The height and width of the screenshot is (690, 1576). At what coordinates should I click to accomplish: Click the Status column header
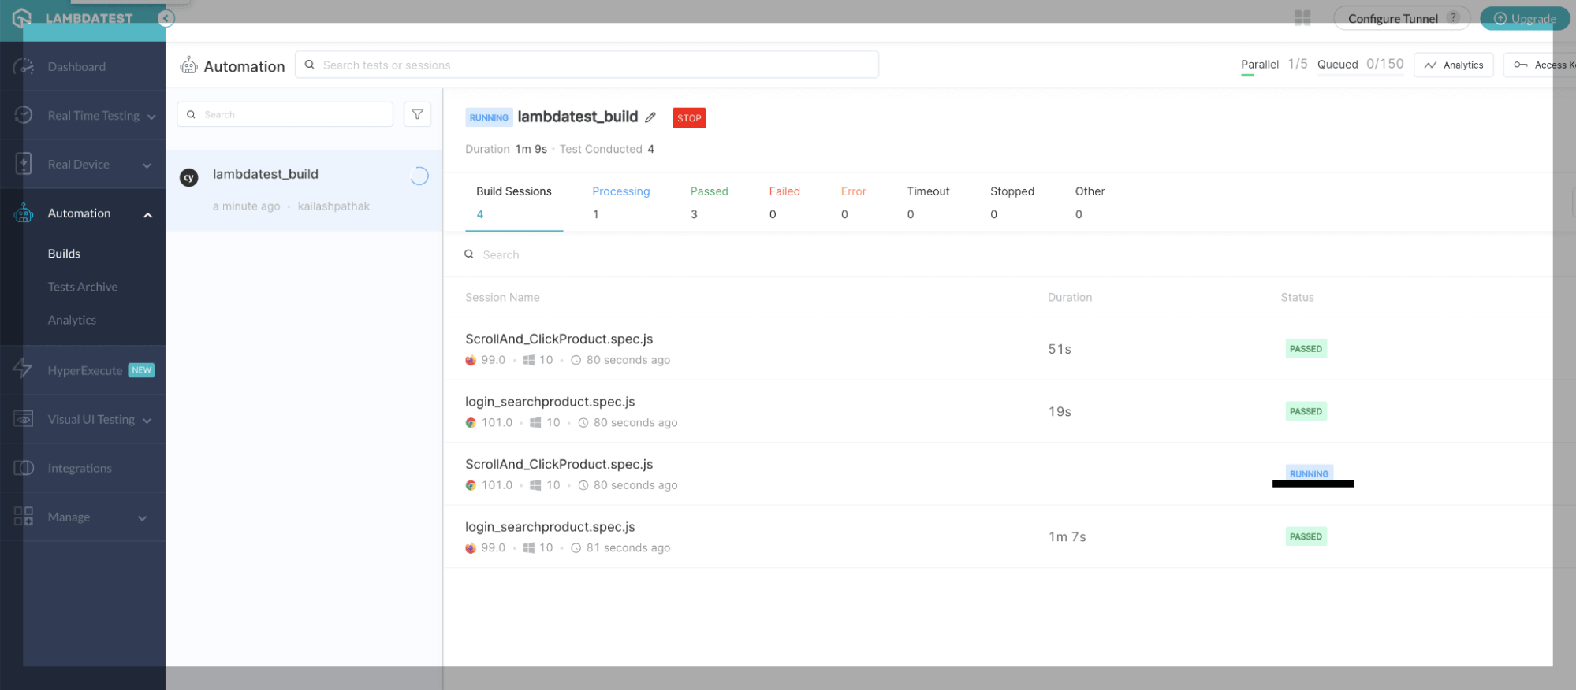tap(1297, 297)
